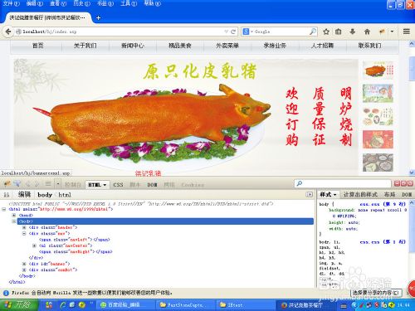Open the address bar history dropdown arrow
The image size is (415, 311).
pyautogui.click(x=226, y=32)
